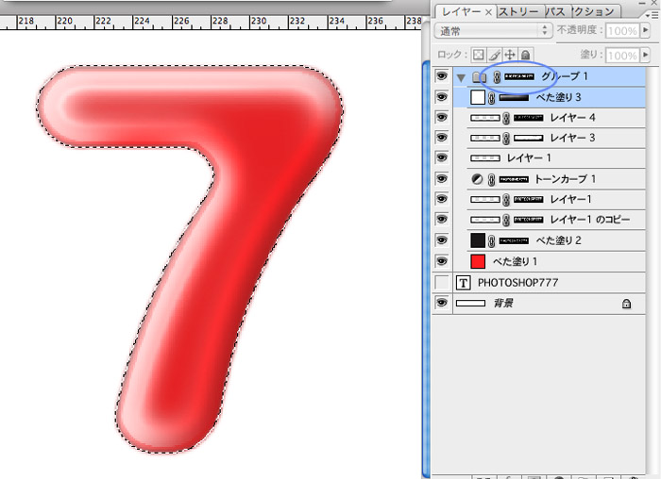
Task: Click lock position move icon
Action: tap(510, 56)
